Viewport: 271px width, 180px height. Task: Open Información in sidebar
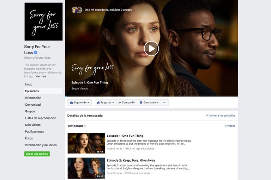coord(33,98)
